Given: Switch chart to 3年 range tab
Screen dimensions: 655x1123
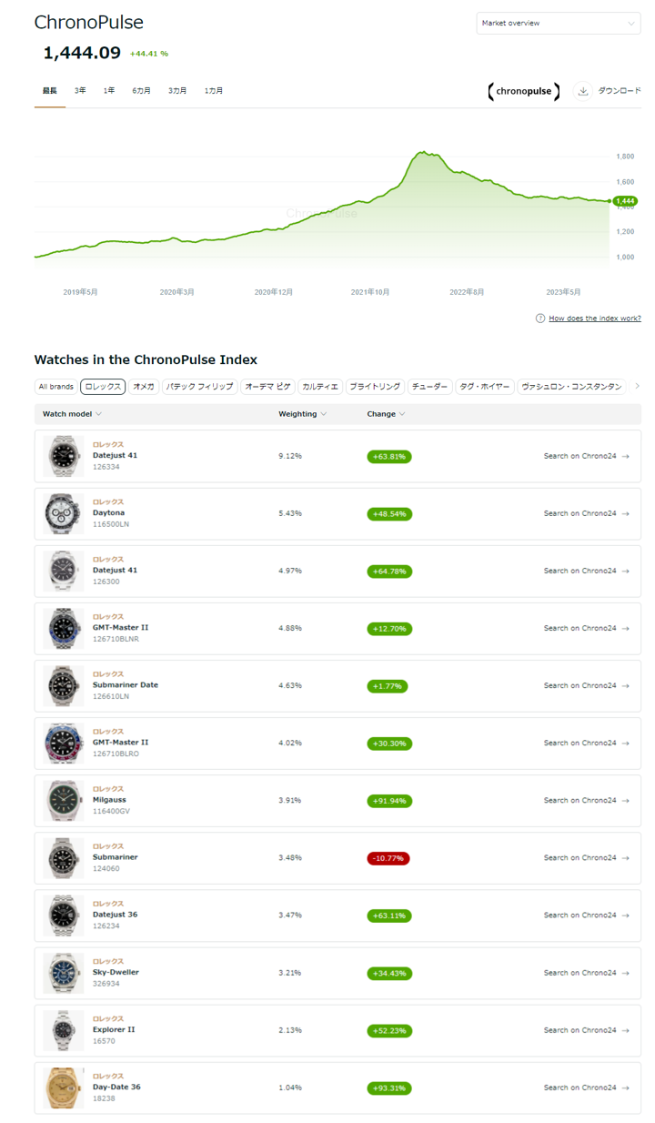Looking at the screenshot, I should [80, 91].
